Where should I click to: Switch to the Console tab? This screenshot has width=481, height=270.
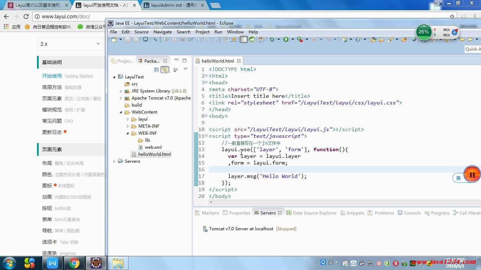[409, 213]
